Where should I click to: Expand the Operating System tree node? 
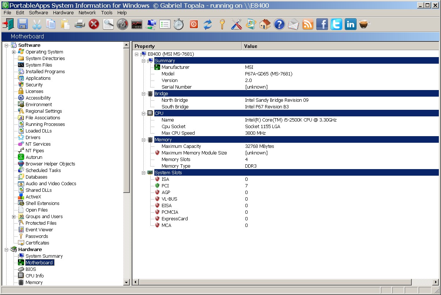tap(14, 52)
